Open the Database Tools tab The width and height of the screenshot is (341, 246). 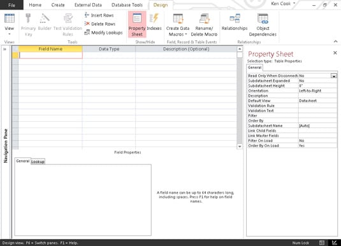127,5
